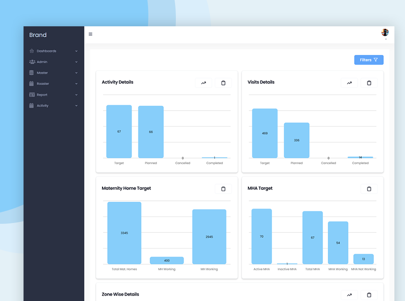Image resolution: width=405 pixels, height=301 pixels.
Task: Click Total MHA bar 67
Action: tap(313, 238)
